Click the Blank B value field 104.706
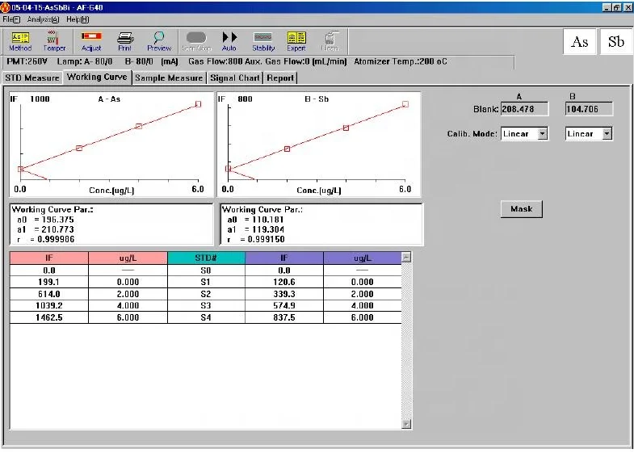The image size is (634, 453). (589, 109)
